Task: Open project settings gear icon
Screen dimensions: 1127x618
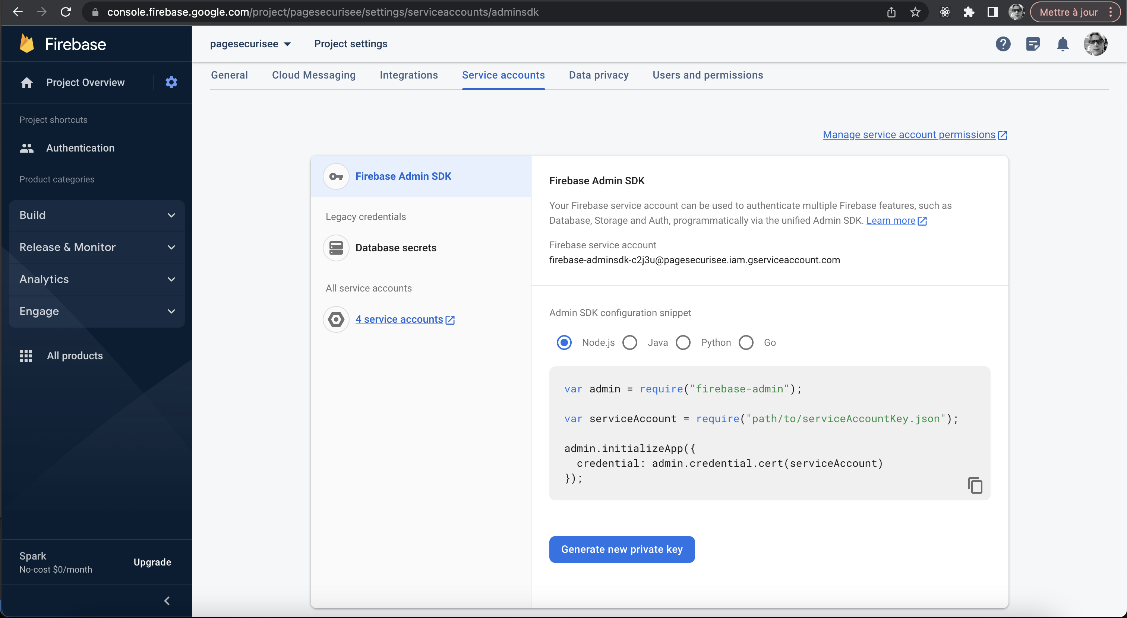Action: click(171, 82)
